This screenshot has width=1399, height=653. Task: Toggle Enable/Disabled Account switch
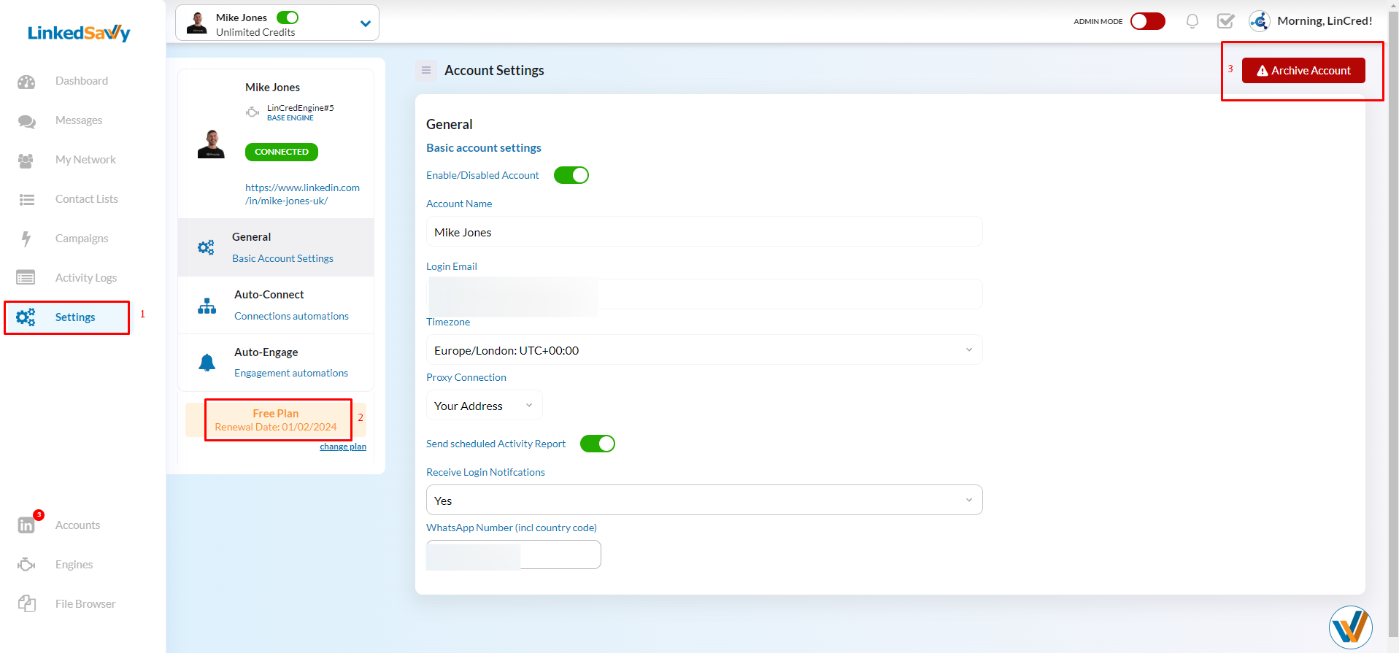(x=571, y=175)
